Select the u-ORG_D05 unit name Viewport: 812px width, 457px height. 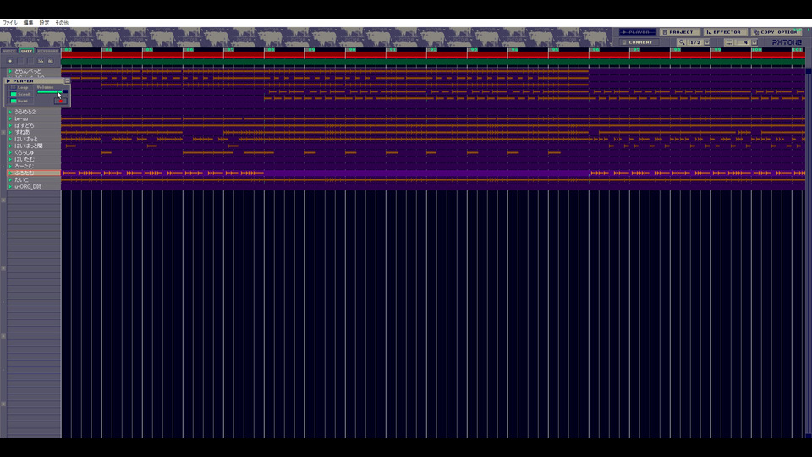pos(28,186)
